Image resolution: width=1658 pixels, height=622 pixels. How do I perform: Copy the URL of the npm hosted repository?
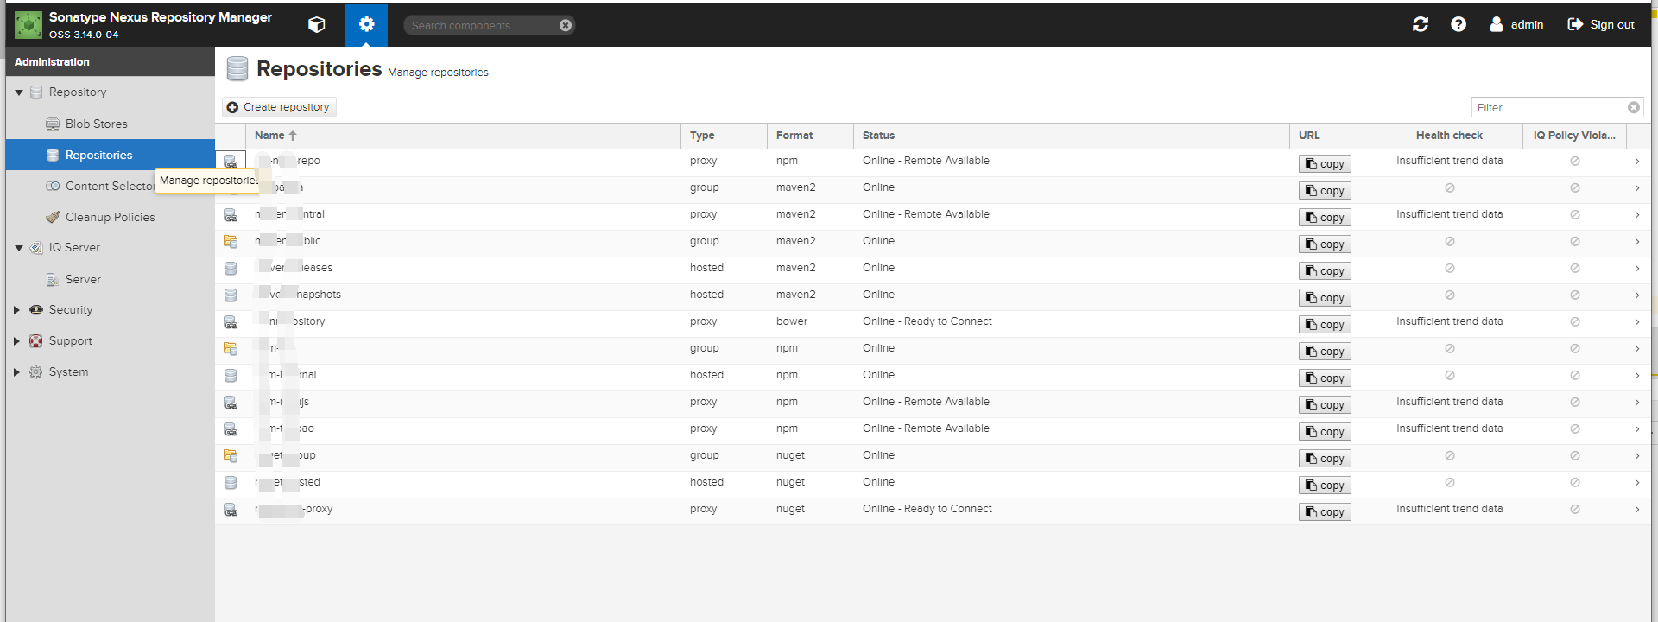pyautogui.click(x=1325, y=378)
